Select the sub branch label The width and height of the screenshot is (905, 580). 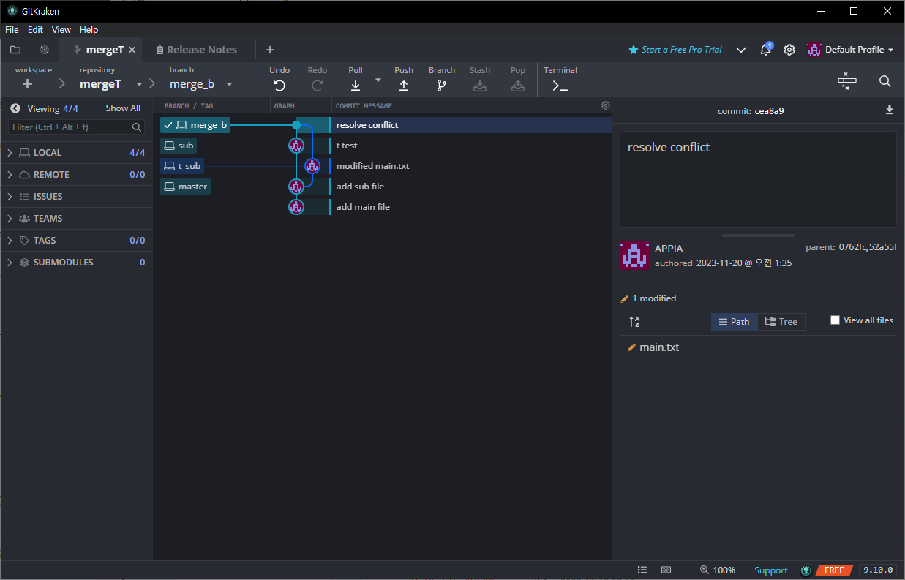[179, 146]
